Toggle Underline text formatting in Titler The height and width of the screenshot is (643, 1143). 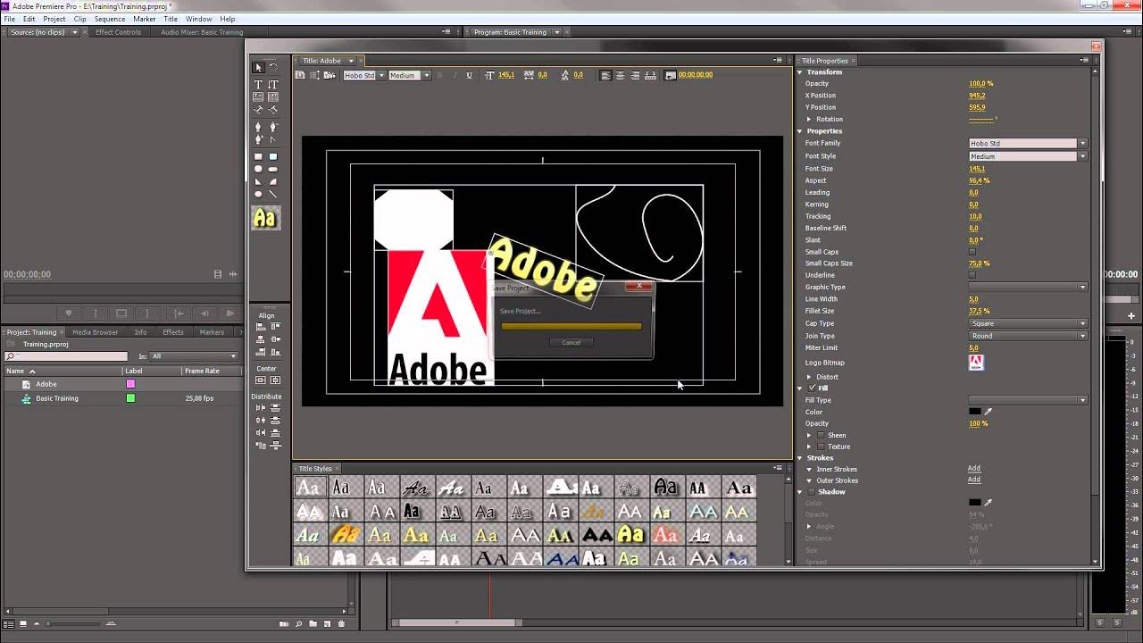point(469,75)
